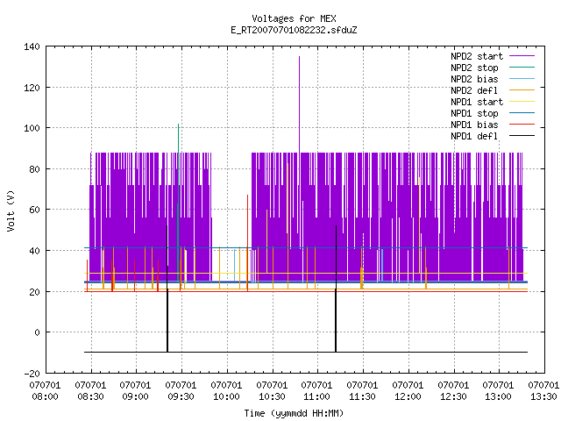Click the 'NPD1 start' legend label

click(x=477, y=102)
